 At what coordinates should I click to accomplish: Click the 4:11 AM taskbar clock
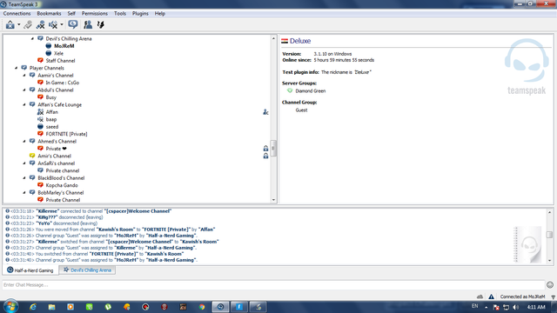pyautogui.click(x=536, y=307)
